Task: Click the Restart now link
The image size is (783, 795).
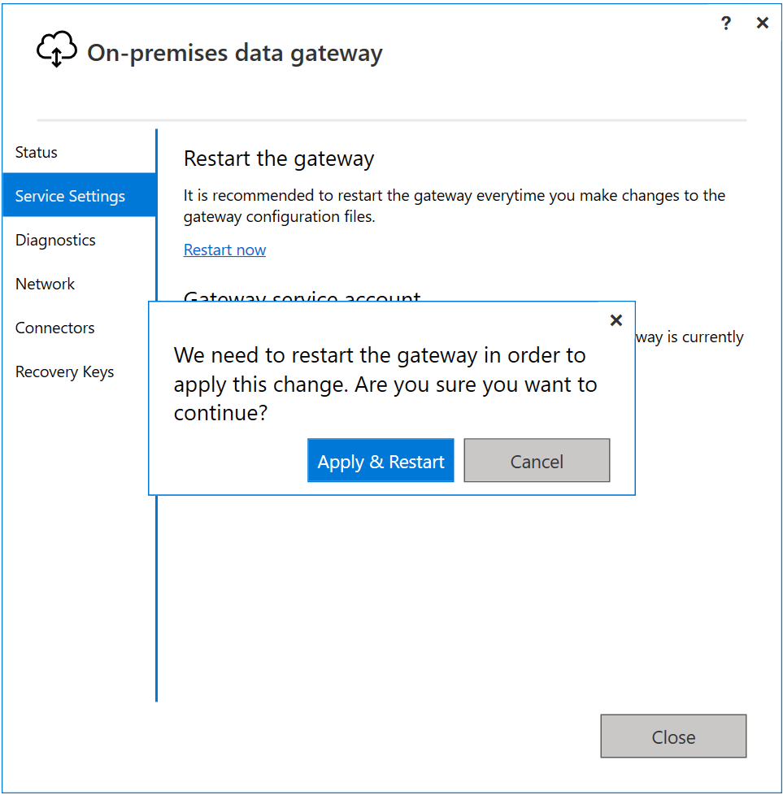Action: pos(224,250)
